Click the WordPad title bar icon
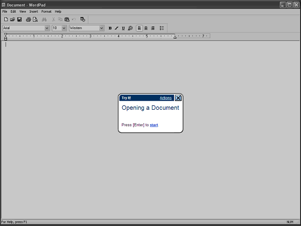This screenshot has height=226, width=301. (x=3, y=5)
